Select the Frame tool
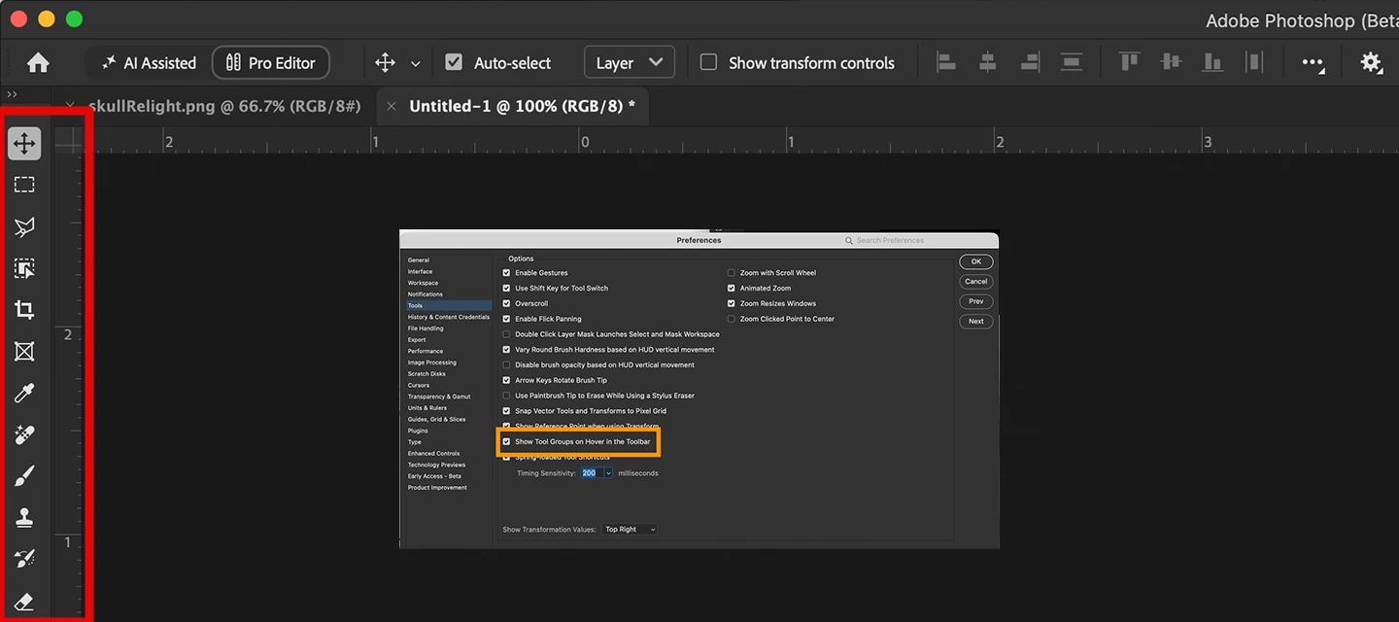The width and height of the screenshot is (1399, 622). click(24, 352)
